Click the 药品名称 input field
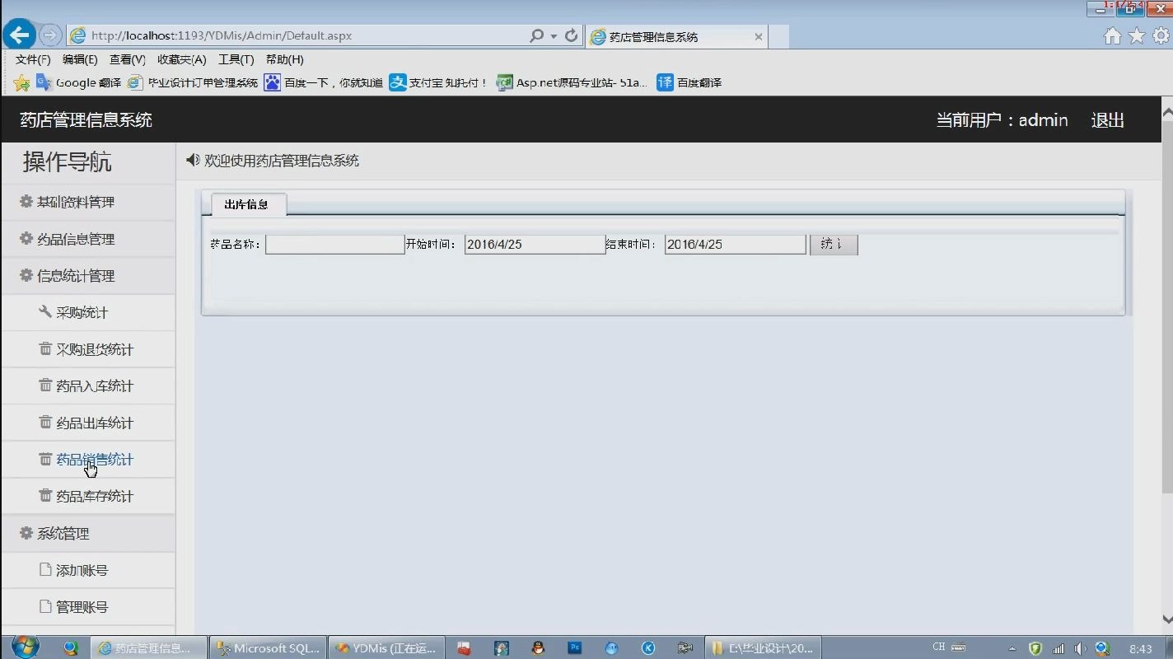Viewport: 1173px width, 659px height. point(334,244)
